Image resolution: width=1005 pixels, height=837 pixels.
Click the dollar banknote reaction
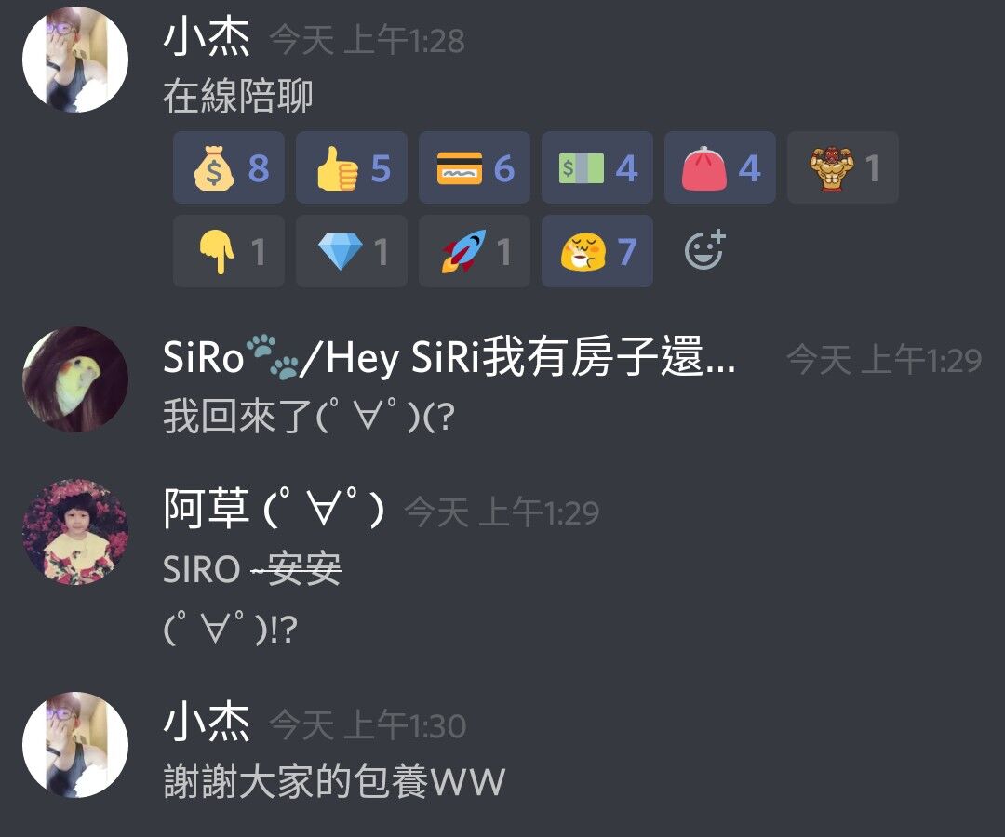pos(597,167)
